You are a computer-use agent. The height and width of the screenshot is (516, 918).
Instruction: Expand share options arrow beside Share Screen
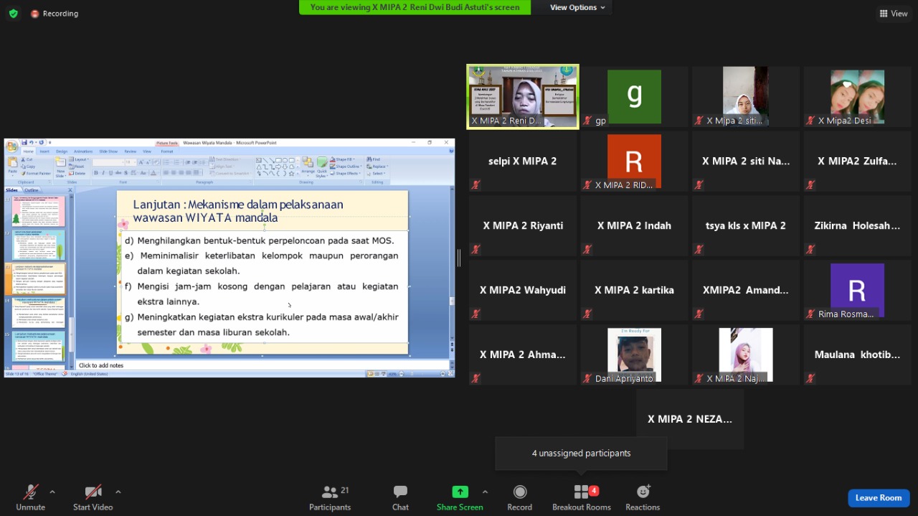click(x=485, y=492)
